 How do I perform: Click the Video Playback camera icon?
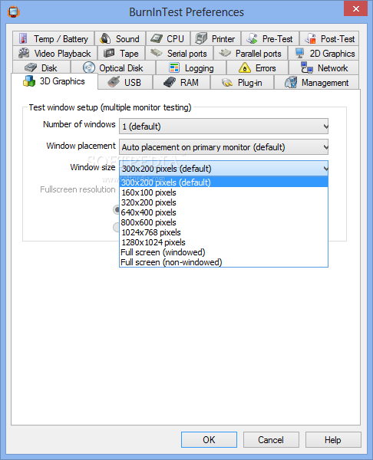24,53
